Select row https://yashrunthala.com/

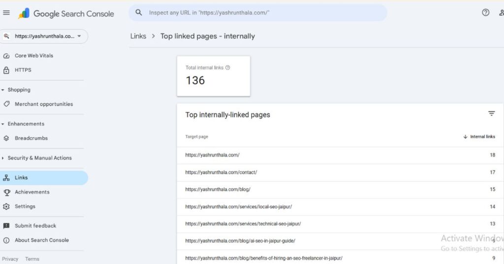pyautogui.click(x=340, y=155)
